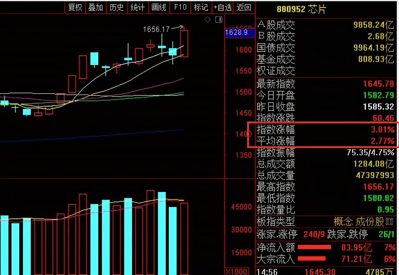399x275 pixels.
Task: Open constituents list icon next to 成份股
Action: pos(389,221)
